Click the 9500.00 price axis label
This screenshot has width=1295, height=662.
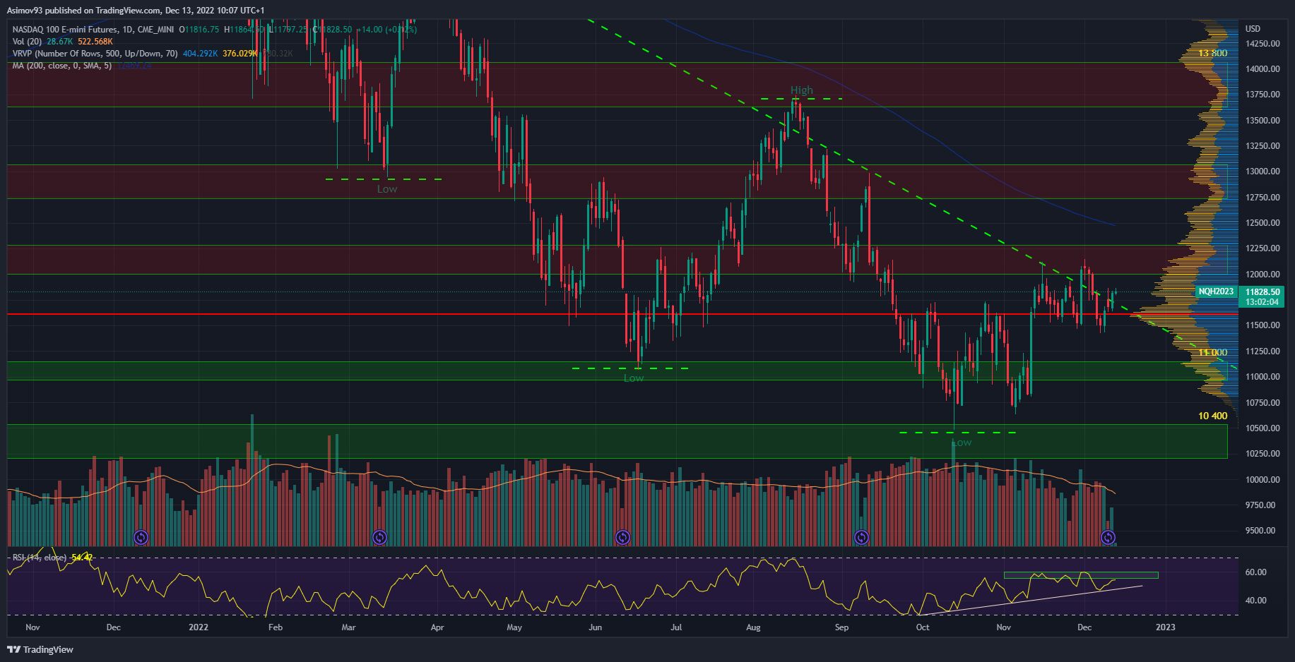point(1260,531)
